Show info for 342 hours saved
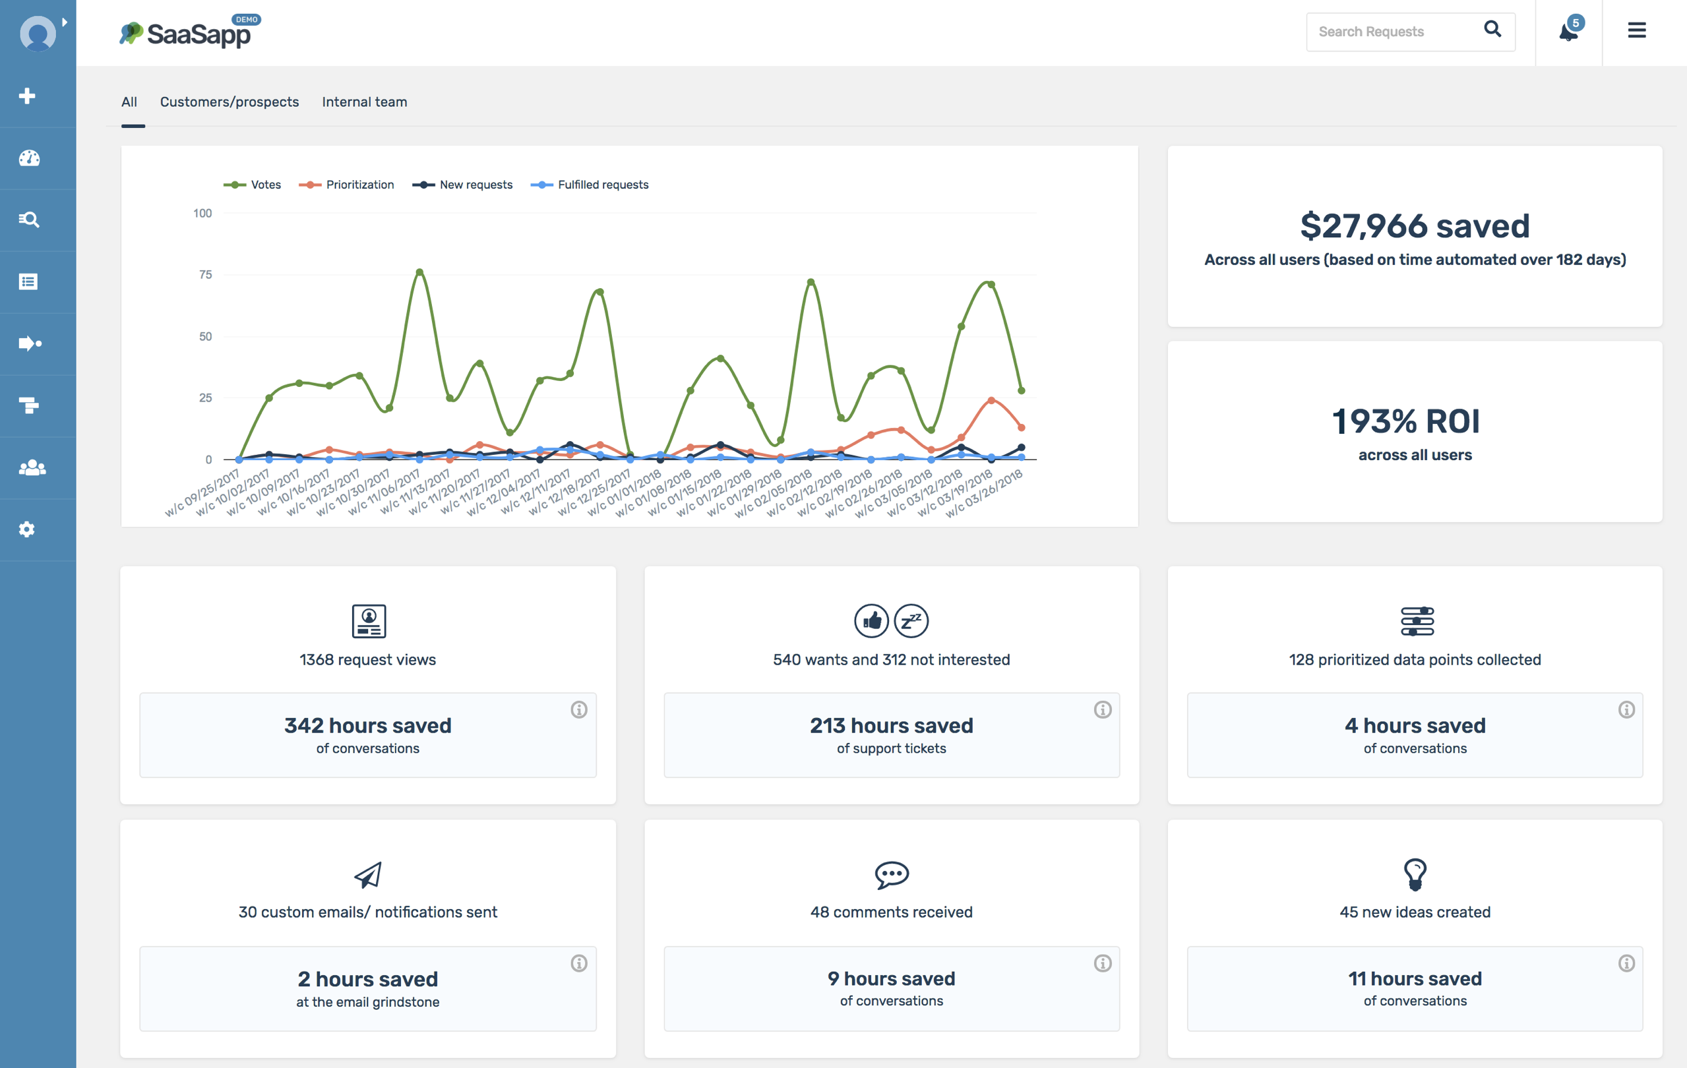 coord(578,709)
